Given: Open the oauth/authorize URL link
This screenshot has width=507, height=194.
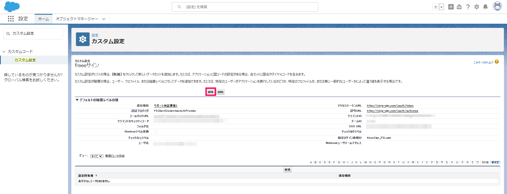Looking at the screenshot, I should (392, 111).
